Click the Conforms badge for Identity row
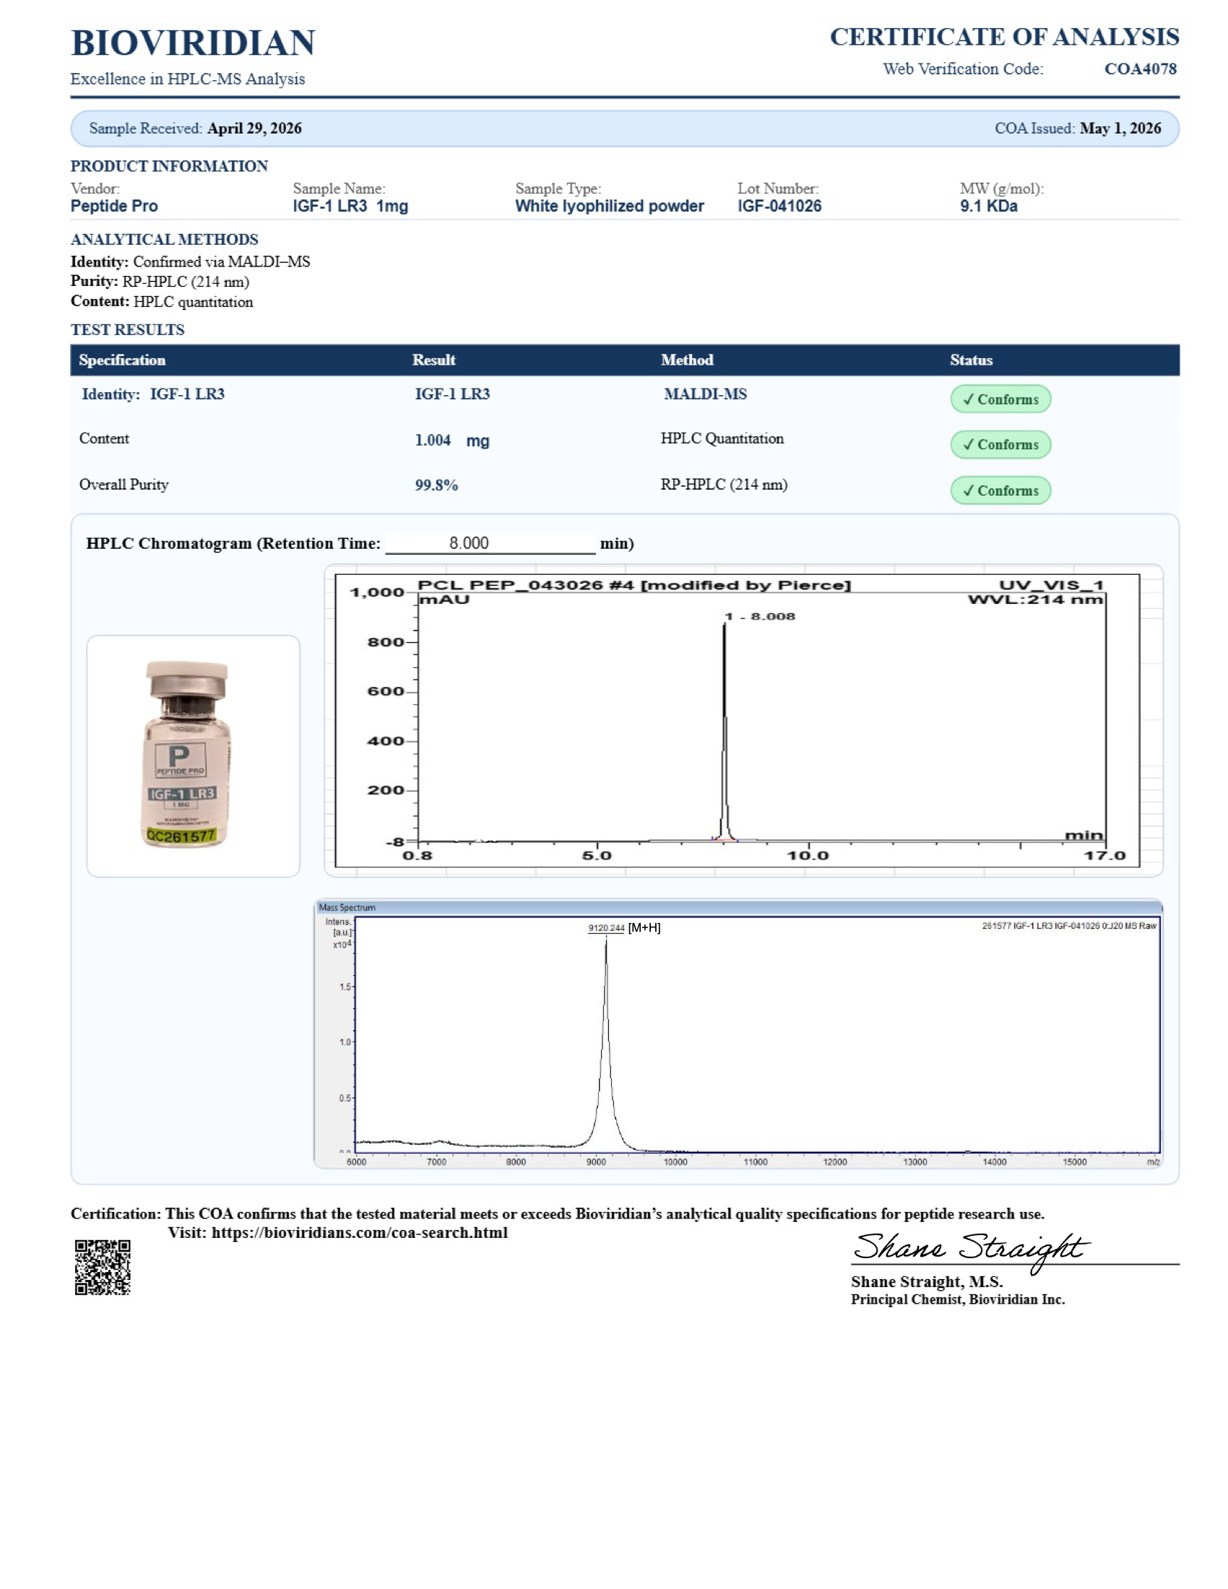 1000,399
